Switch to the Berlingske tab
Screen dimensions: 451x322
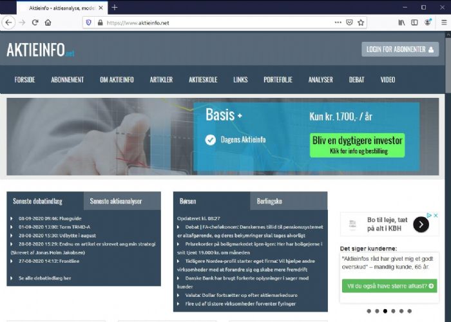point(289,201)
